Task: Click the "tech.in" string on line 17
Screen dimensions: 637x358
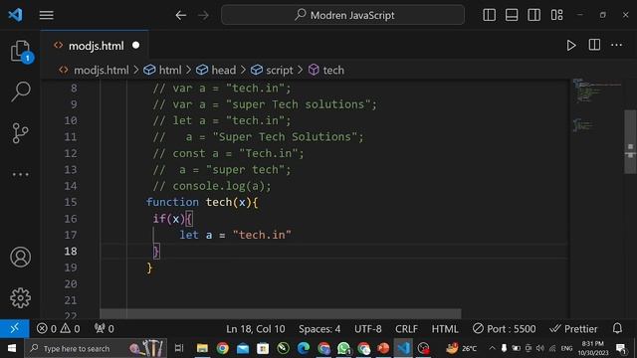Action: point(262,235)
